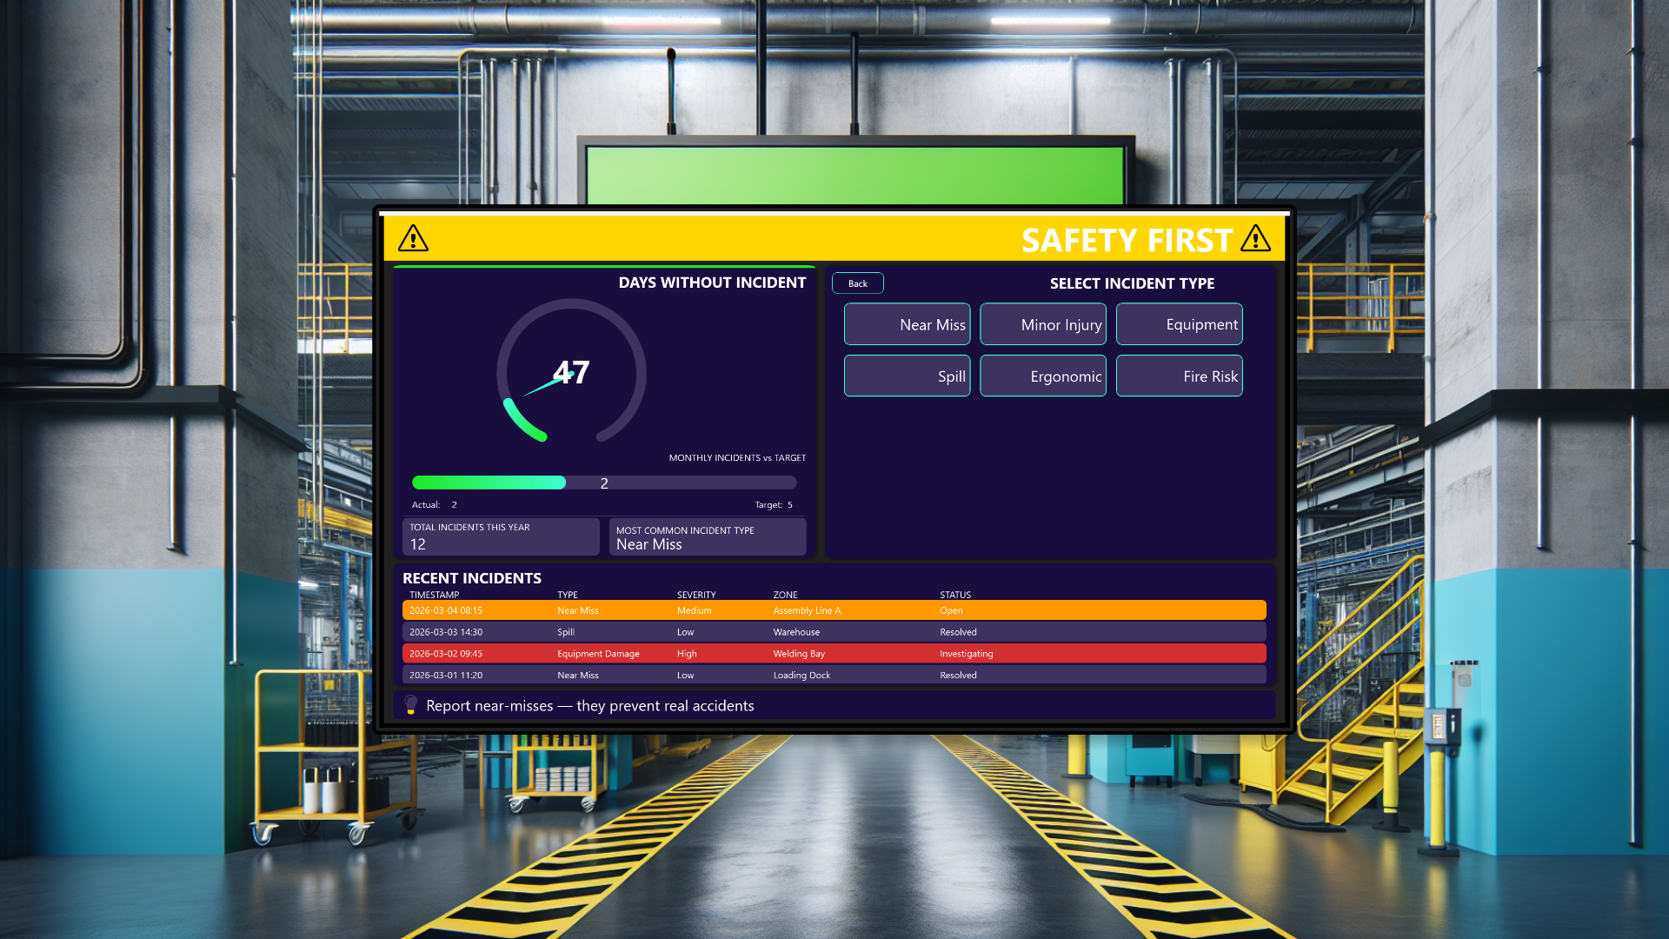Open the Near Miss incident type tile
1669x939 pixels.
pyautogui.click(x=907, y=323)
